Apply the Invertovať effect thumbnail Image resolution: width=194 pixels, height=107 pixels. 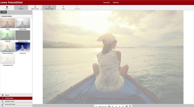[23, 47]
